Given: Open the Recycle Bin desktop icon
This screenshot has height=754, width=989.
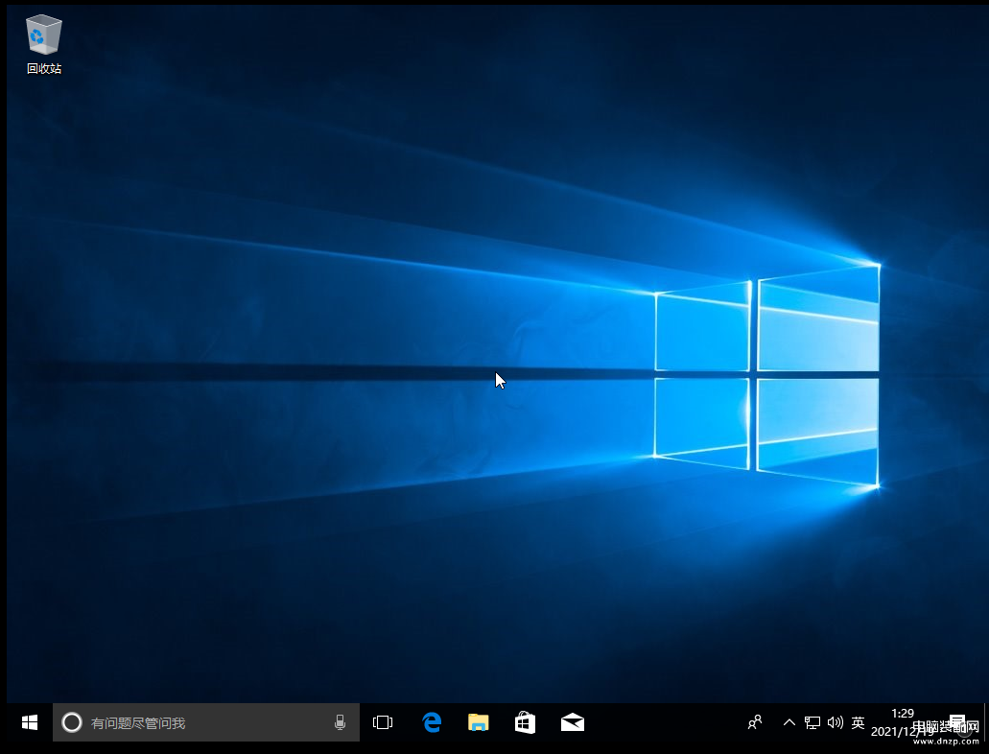Looking at the screenshot, I should click(x=43, y=44).
